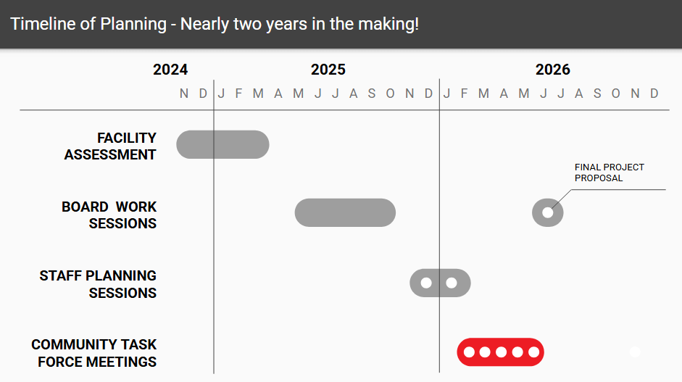Select right dot in Staff Planning Sessions bar
Viewport: 682px width, 382px height.
pos(452,283)
